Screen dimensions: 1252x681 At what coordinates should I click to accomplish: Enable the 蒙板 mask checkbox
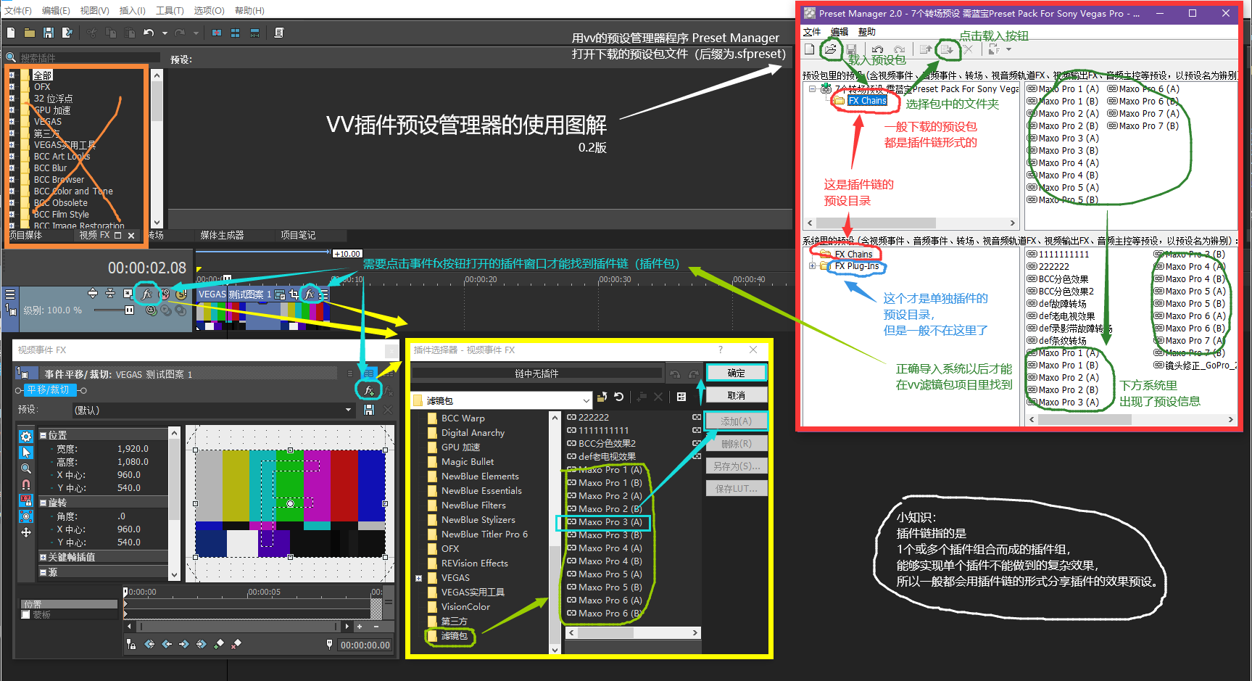26,615
